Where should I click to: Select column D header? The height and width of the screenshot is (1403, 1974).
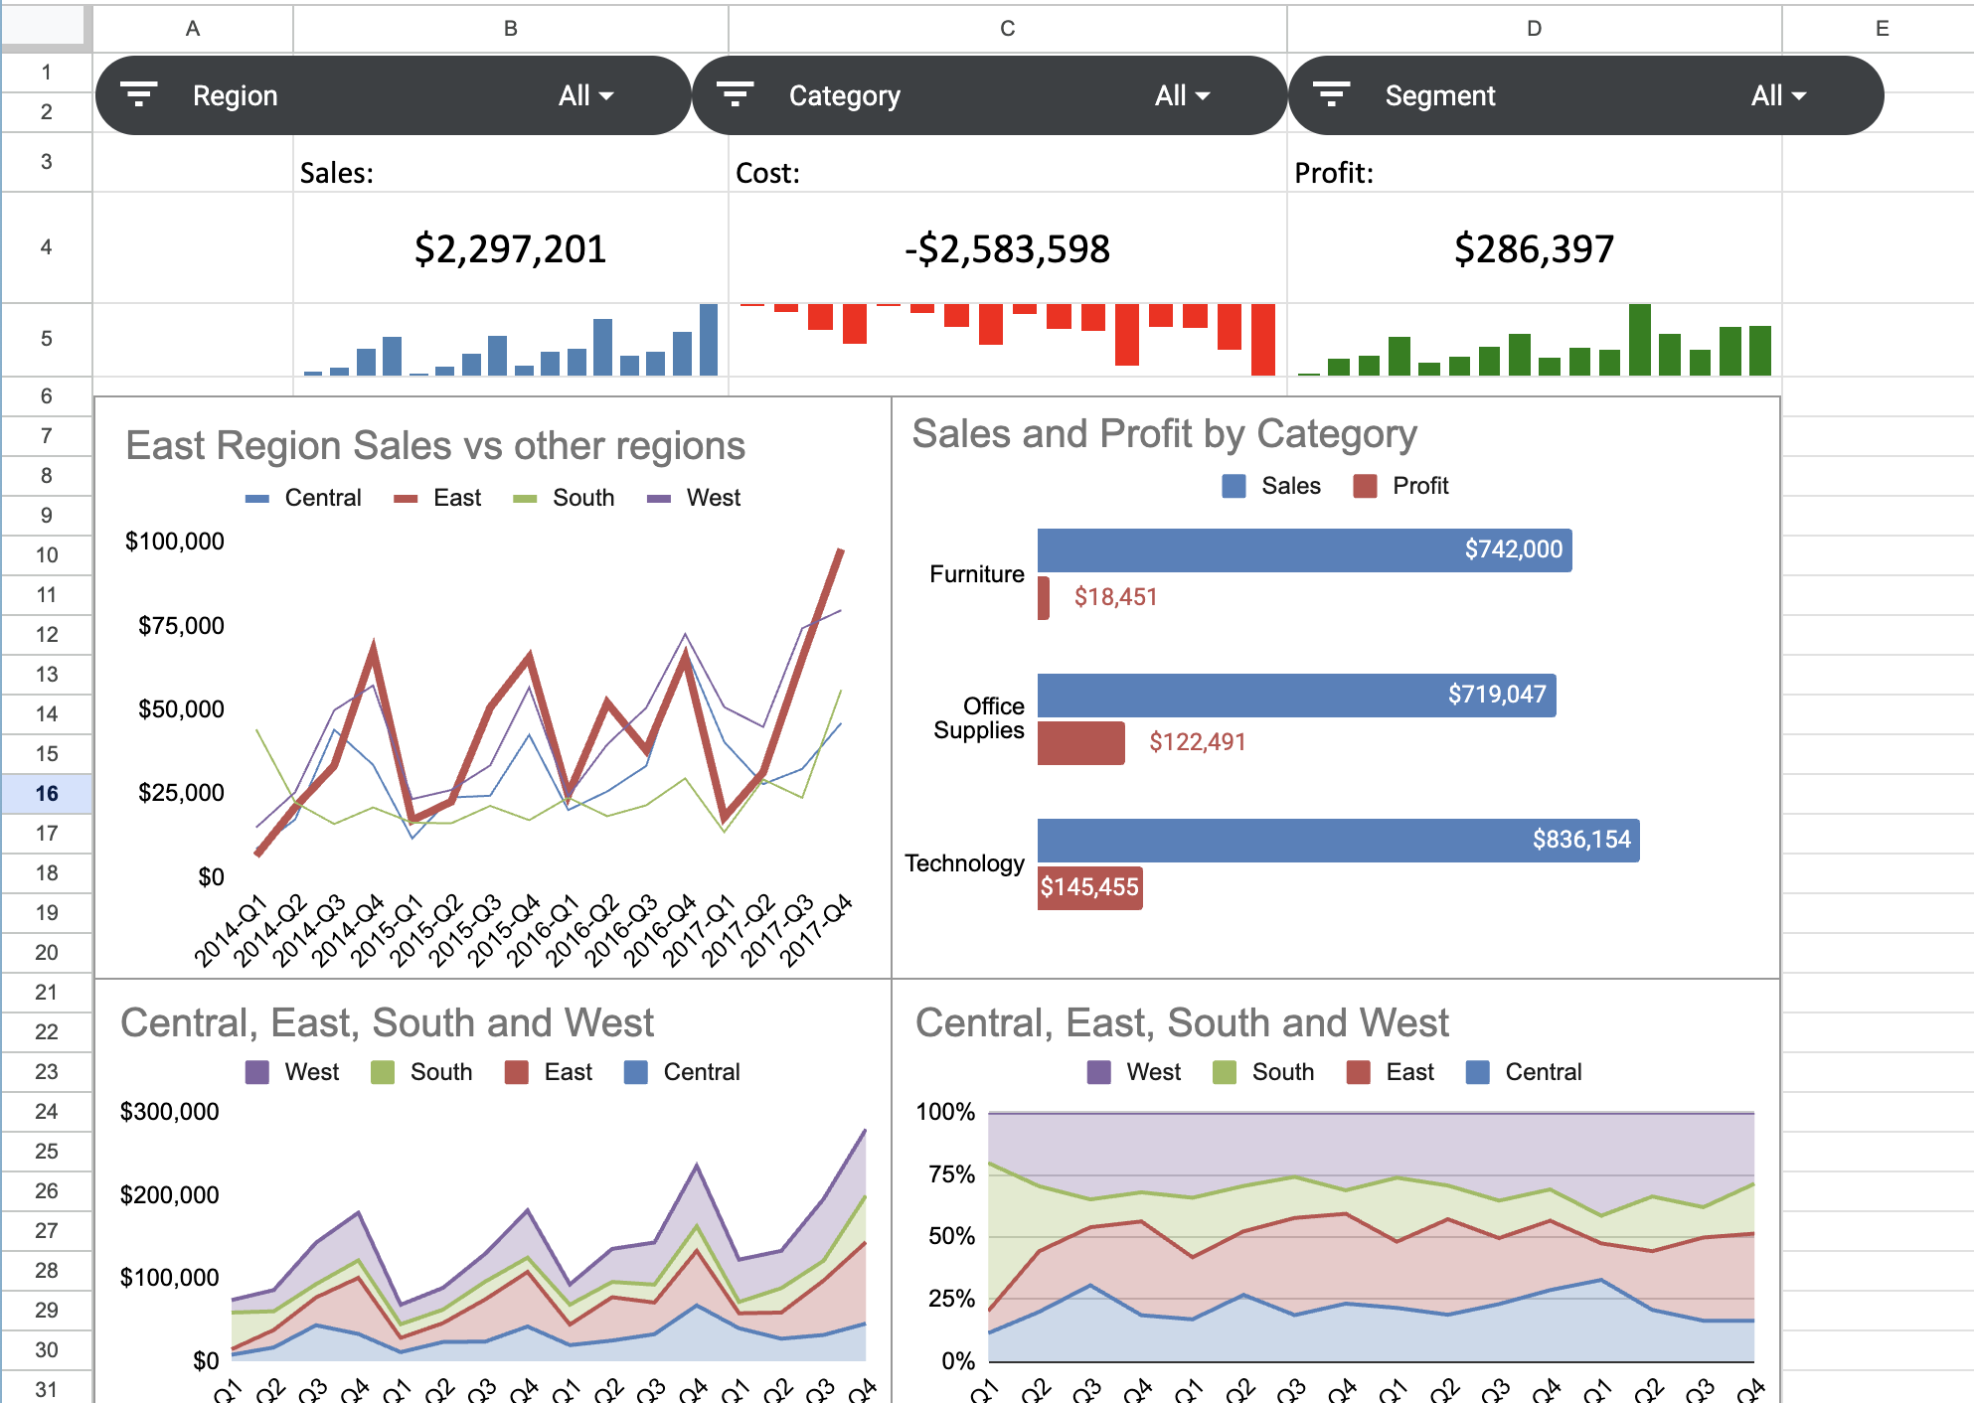(x=1534, y=28)
